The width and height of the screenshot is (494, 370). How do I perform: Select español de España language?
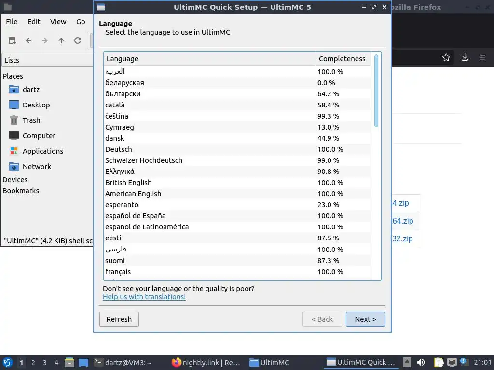(237, 216)
